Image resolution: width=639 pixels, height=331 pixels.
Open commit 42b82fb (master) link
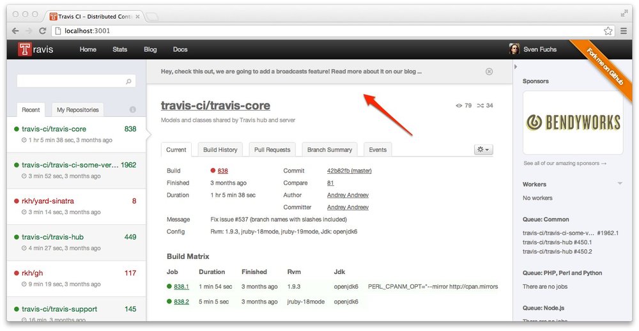(349, 171)
